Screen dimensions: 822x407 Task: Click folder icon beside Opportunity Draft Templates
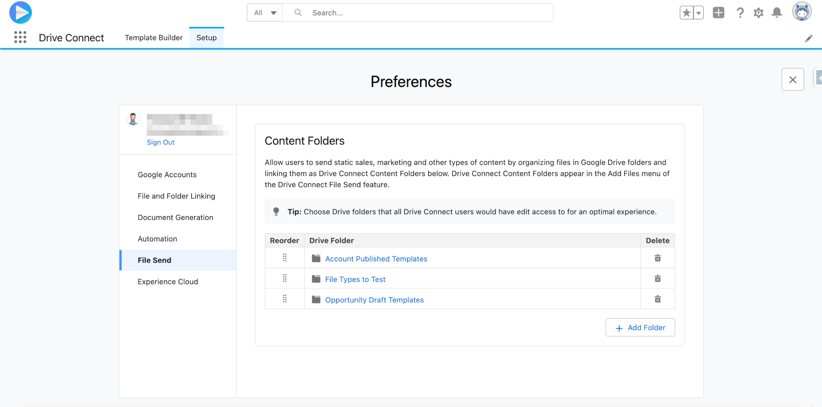(x=316, y=300)
